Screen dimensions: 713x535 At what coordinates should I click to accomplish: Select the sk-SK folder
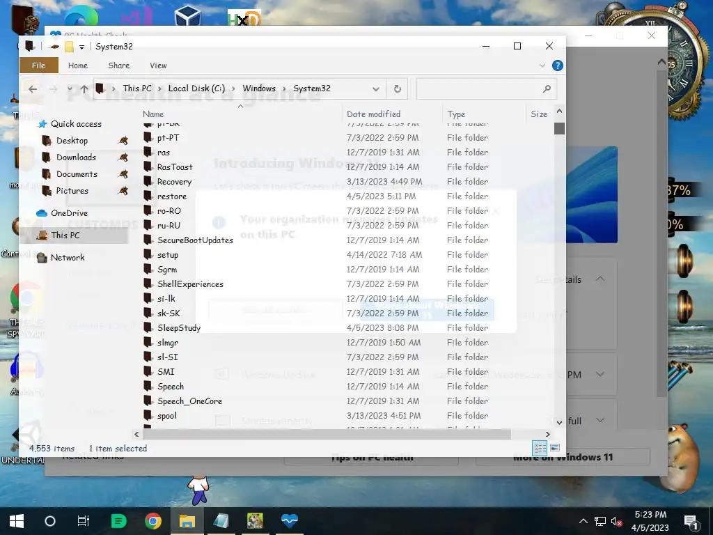tap(169, 313)
